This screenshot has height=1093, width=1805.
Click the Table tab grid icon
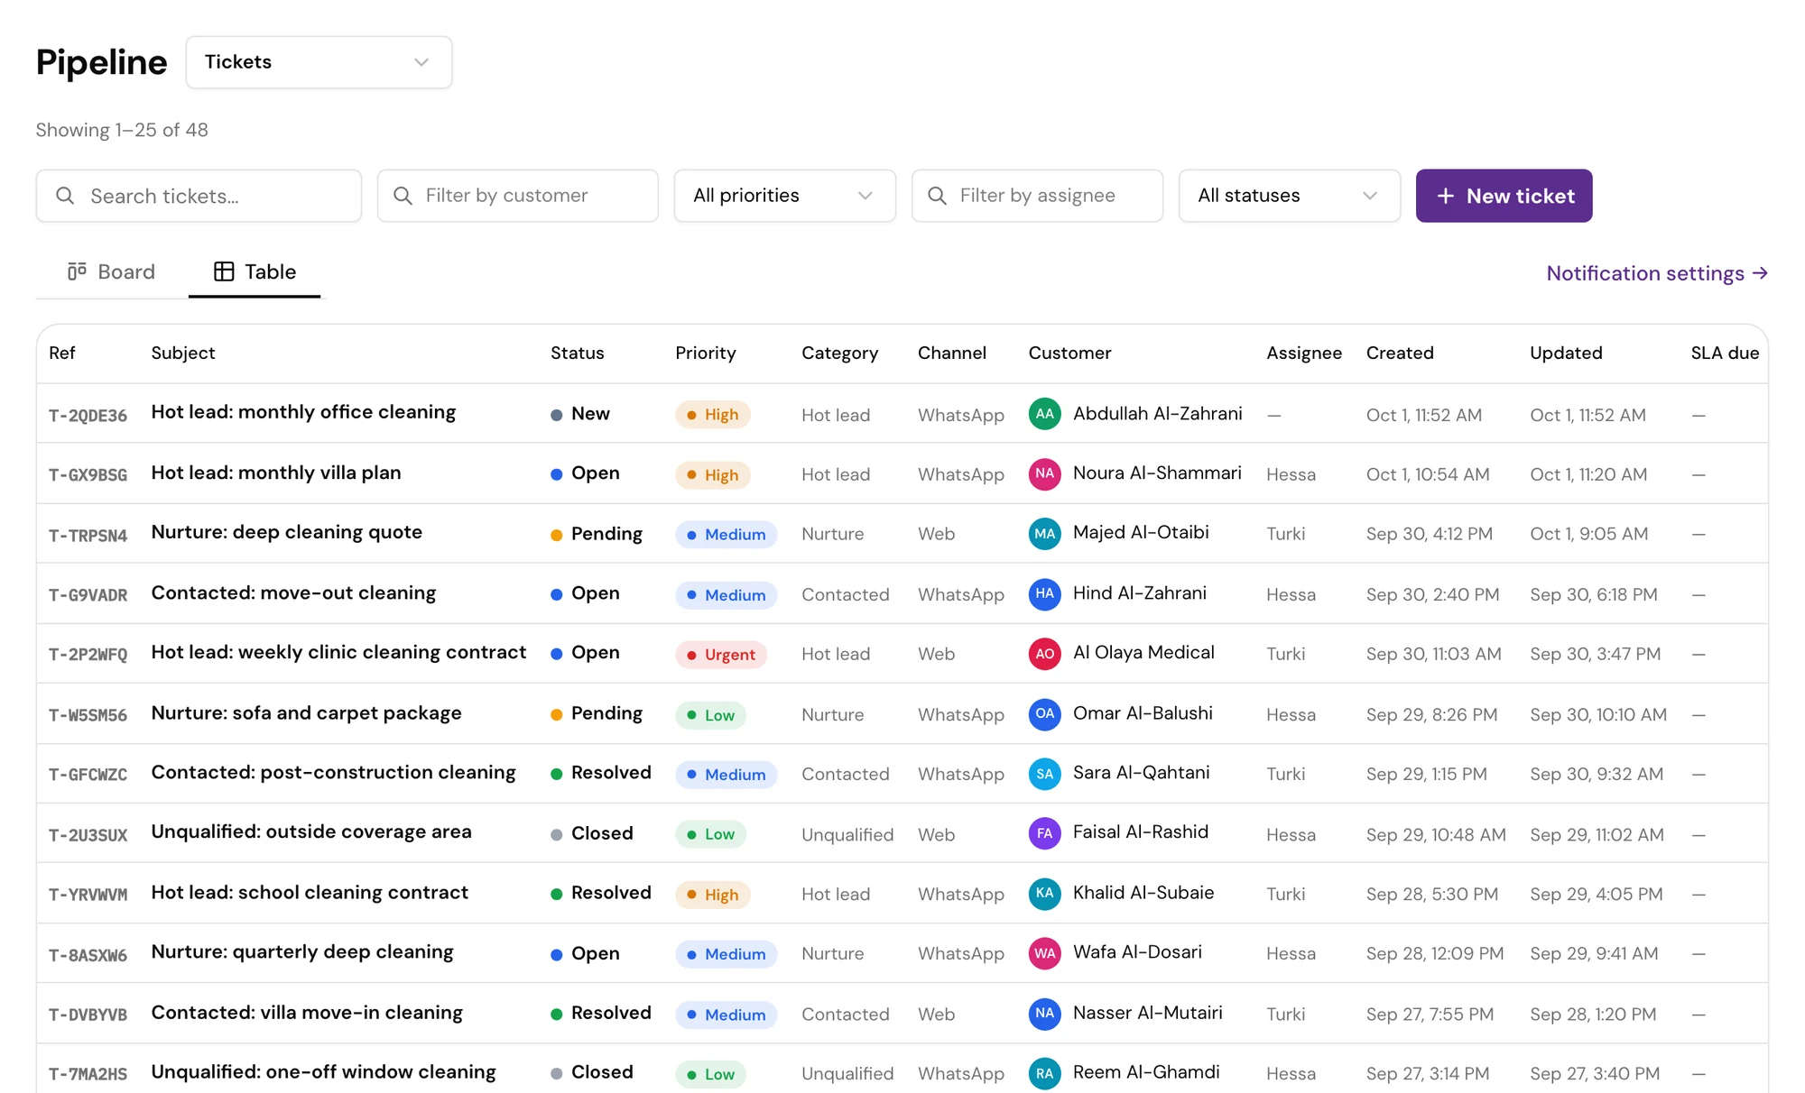(x=224, y=271)
